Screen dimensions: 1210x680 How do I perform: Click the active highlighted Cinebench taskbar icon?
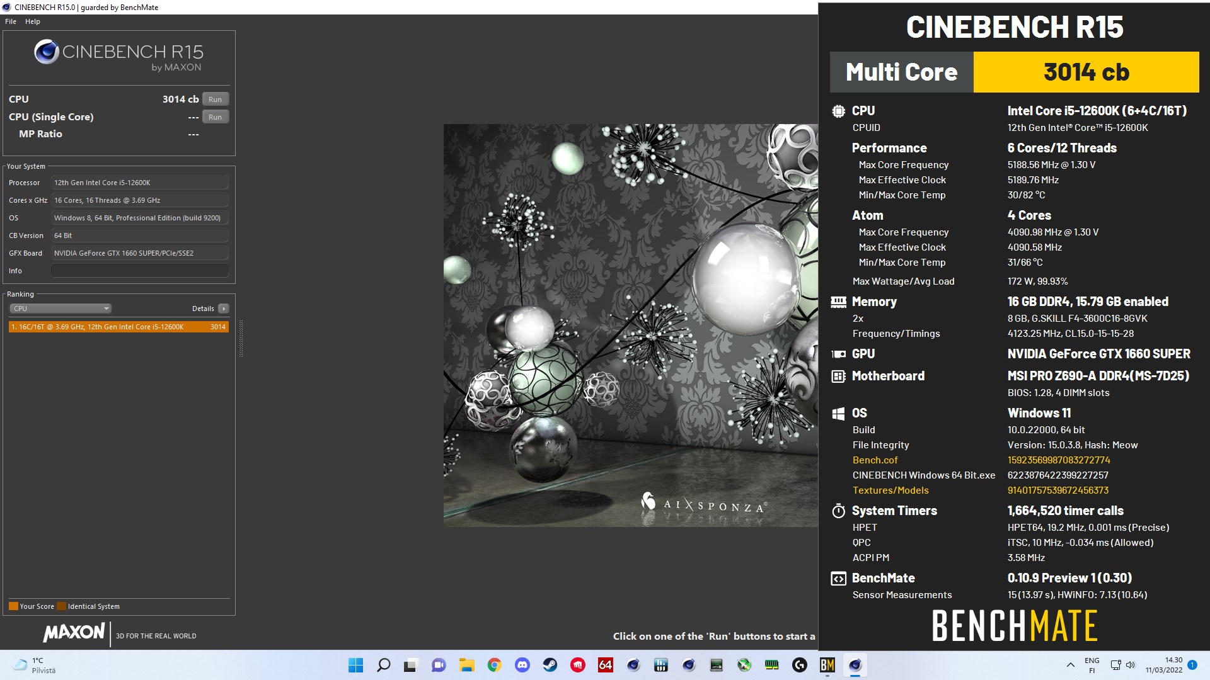(x=855, y=665)
